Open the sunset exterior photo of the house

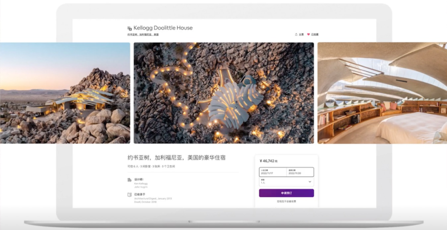coord(65,93)
